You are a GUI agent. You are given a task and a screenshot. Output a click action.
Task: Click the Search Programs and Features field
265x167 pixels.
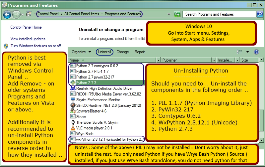pyautogui.click(x=219, y=14)
